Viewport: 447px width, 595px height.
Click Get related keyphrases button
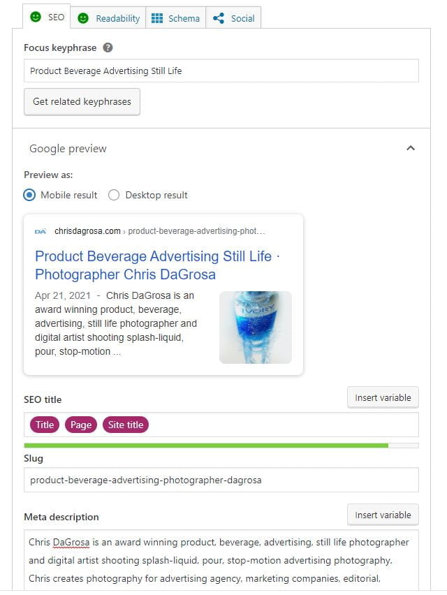82,101
